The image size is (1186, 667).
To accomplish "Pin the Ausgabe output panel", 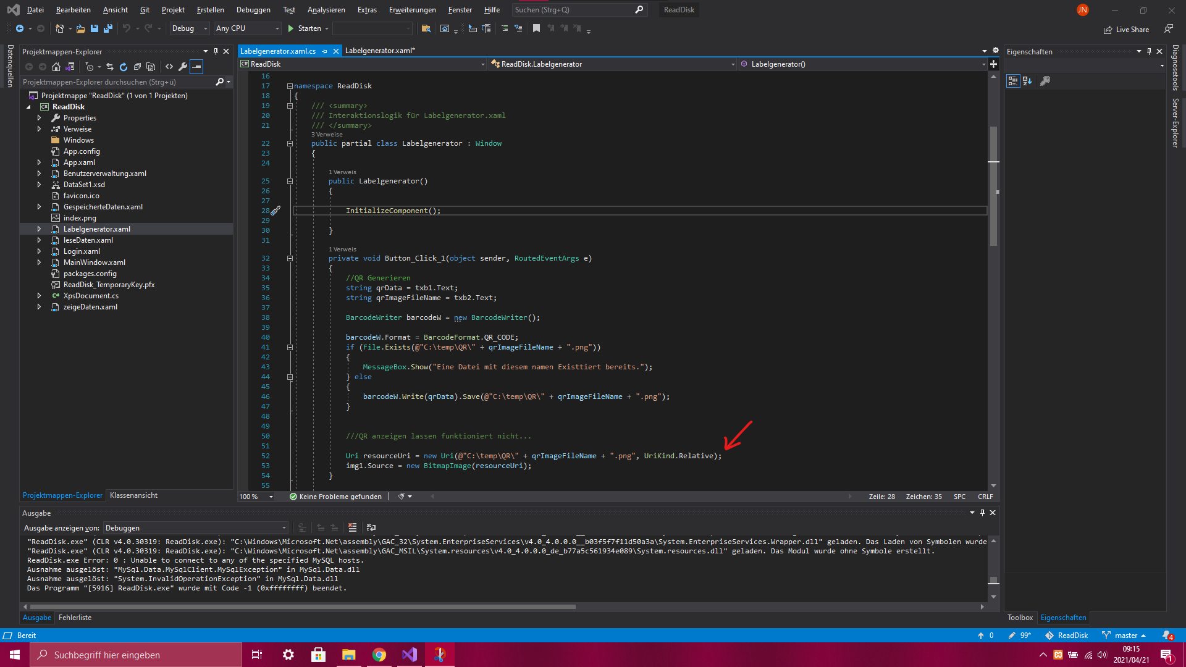I will 982,513.
